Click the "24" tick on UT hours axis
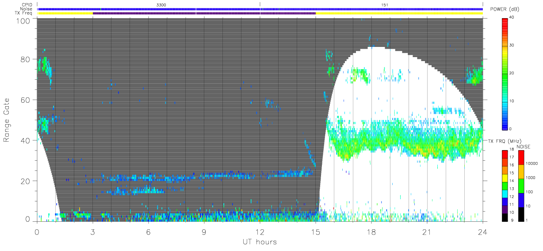Screen dimensions: 543x251 (482, 231)
